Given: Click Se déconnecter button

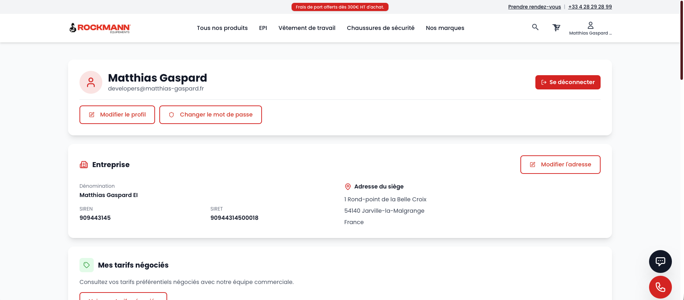Looking at the screenshot, I should coord(568,82).
